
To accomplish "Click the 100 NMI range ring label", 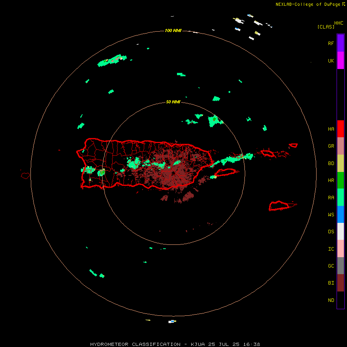I will tap(173, 30).
